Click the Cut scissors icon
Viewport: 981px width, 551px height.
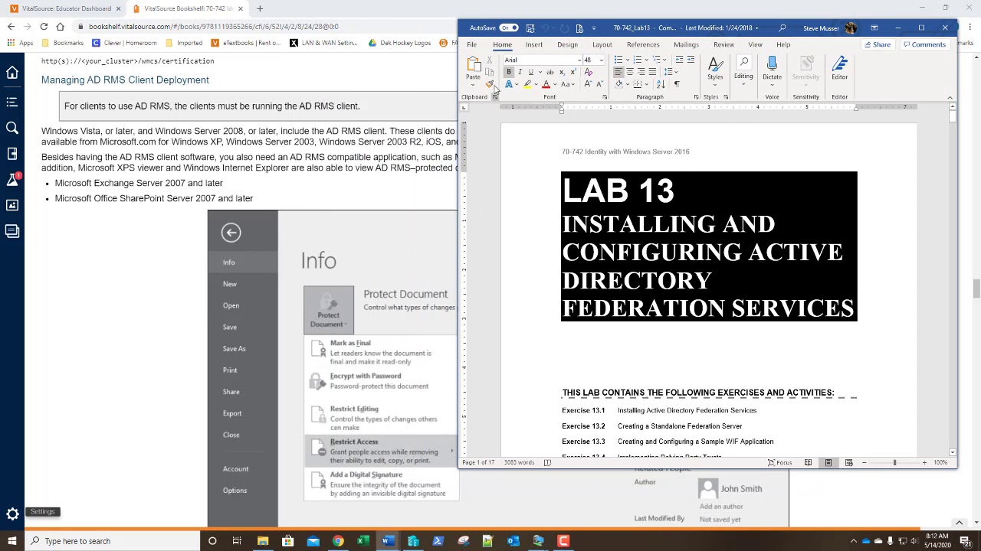pos(489,60)
